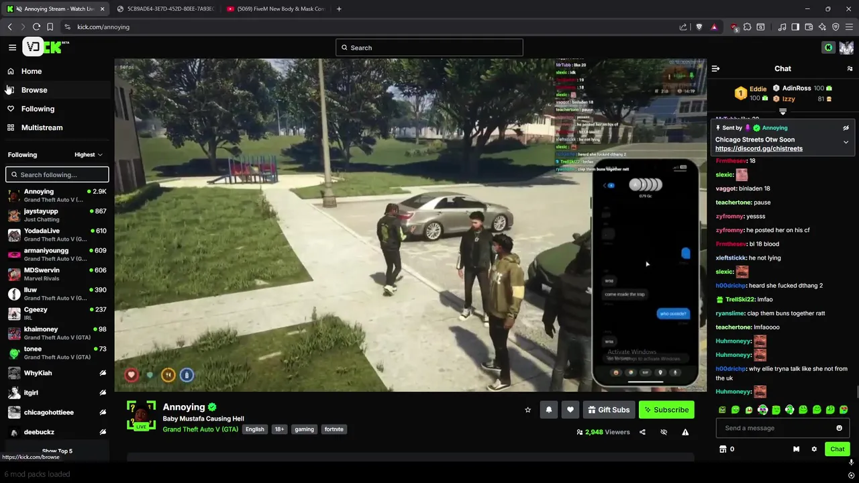Open MDSwervin channel in the sidebar

[57, 274]
